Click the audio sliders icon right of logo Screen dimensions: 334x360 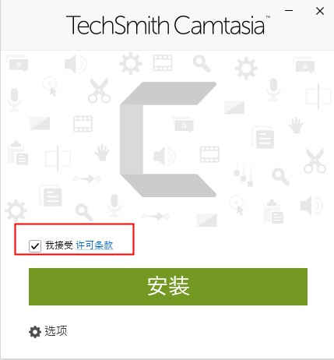pyautogui.click(x=244, y=175)
